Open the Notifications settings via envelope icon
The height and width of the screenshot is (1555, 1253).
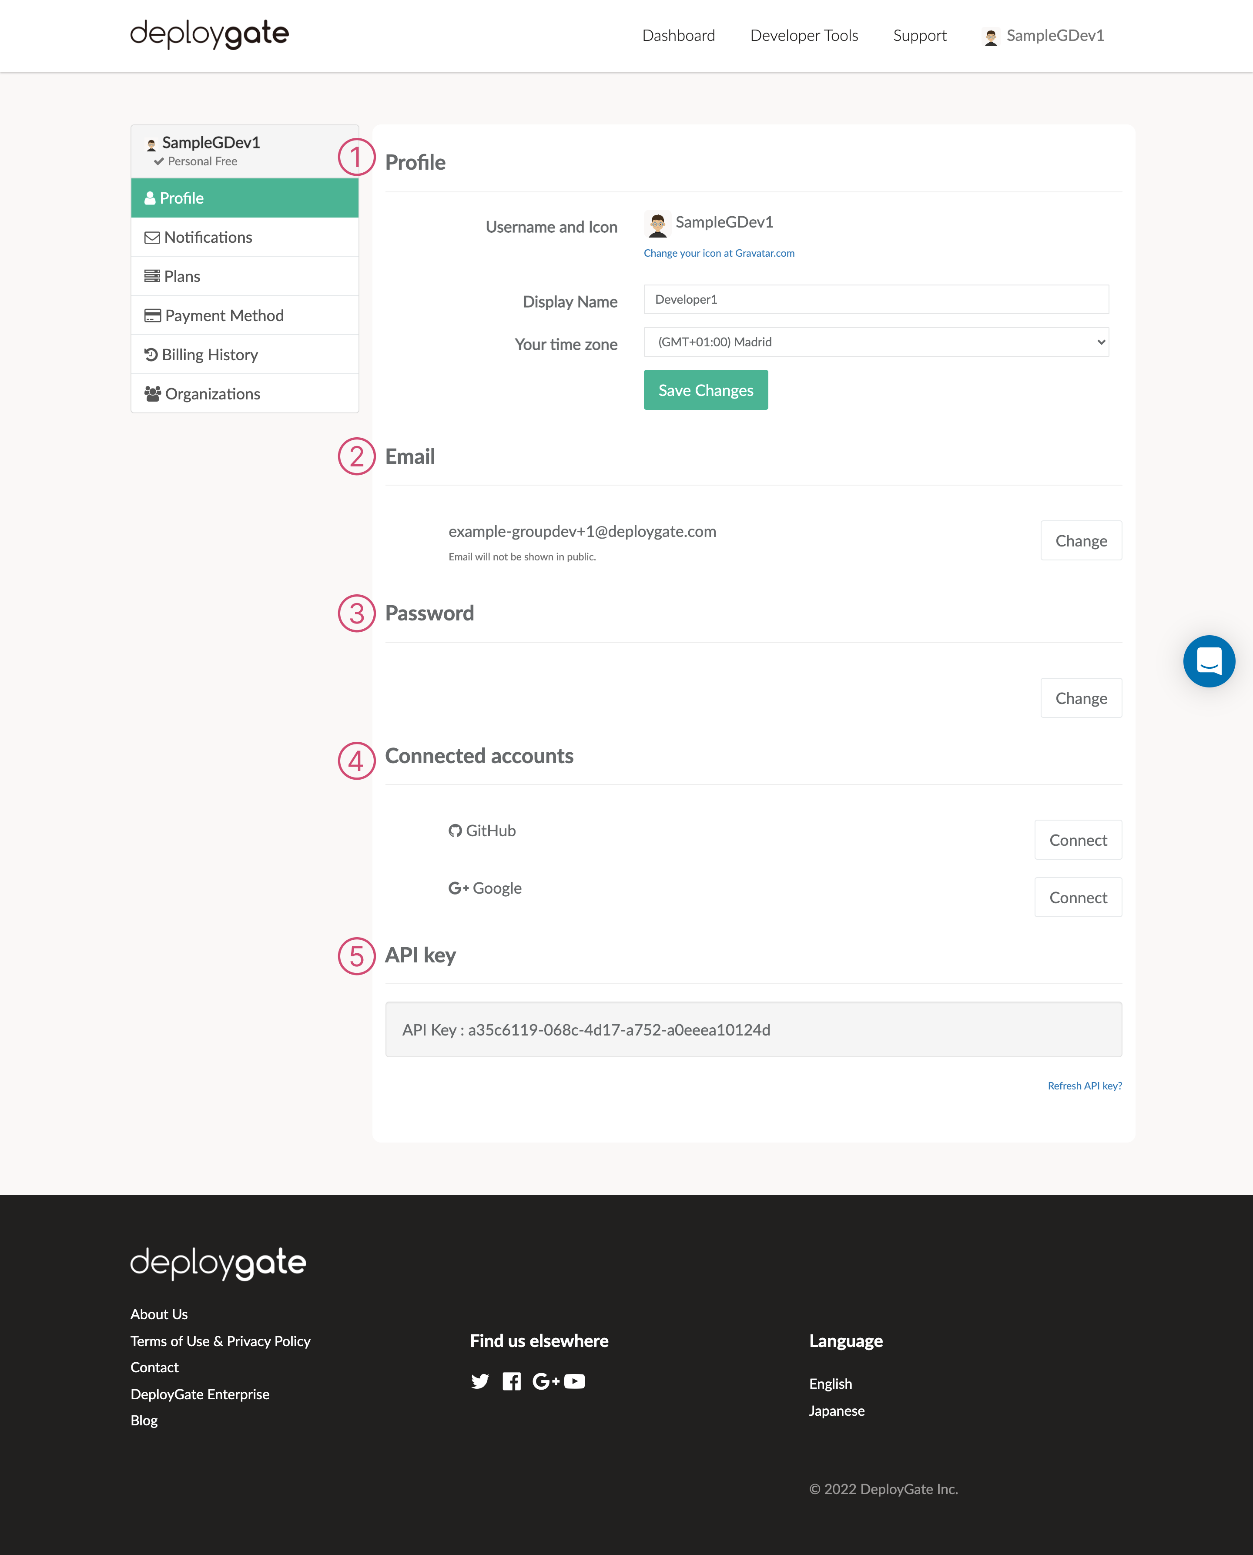pyautogui.click(x=152, y=237)
